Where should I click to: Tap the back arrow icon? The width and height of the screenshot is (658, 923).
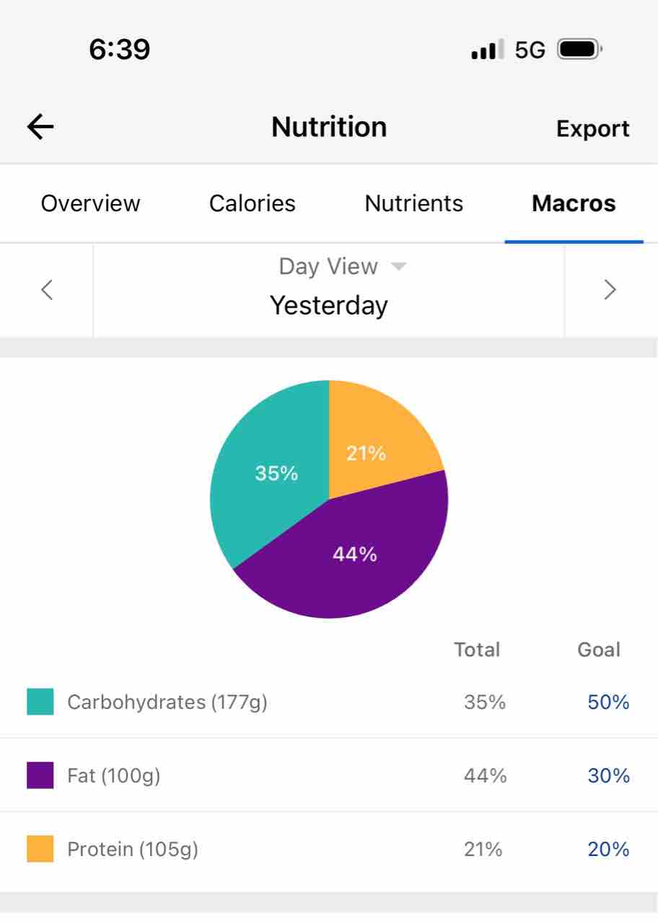40,128
